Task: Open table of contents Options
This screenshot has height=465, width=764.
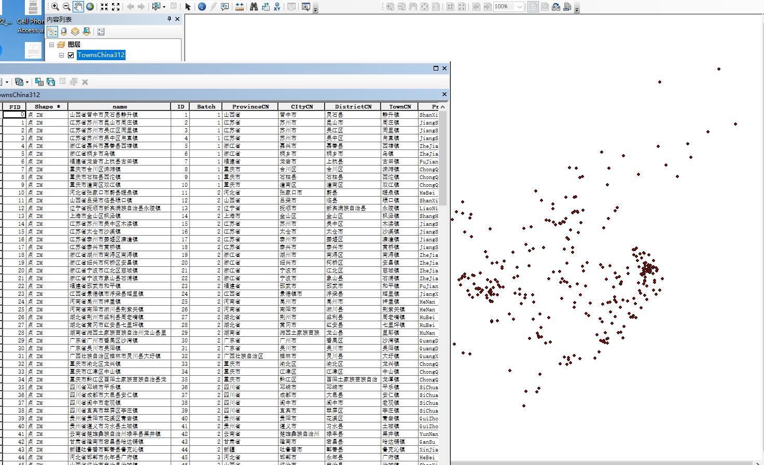Action: point(101,32)
